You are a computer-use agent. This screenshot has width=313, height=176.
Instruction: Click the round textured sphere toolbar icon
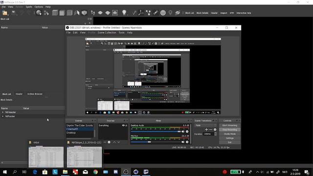point(163,13)
